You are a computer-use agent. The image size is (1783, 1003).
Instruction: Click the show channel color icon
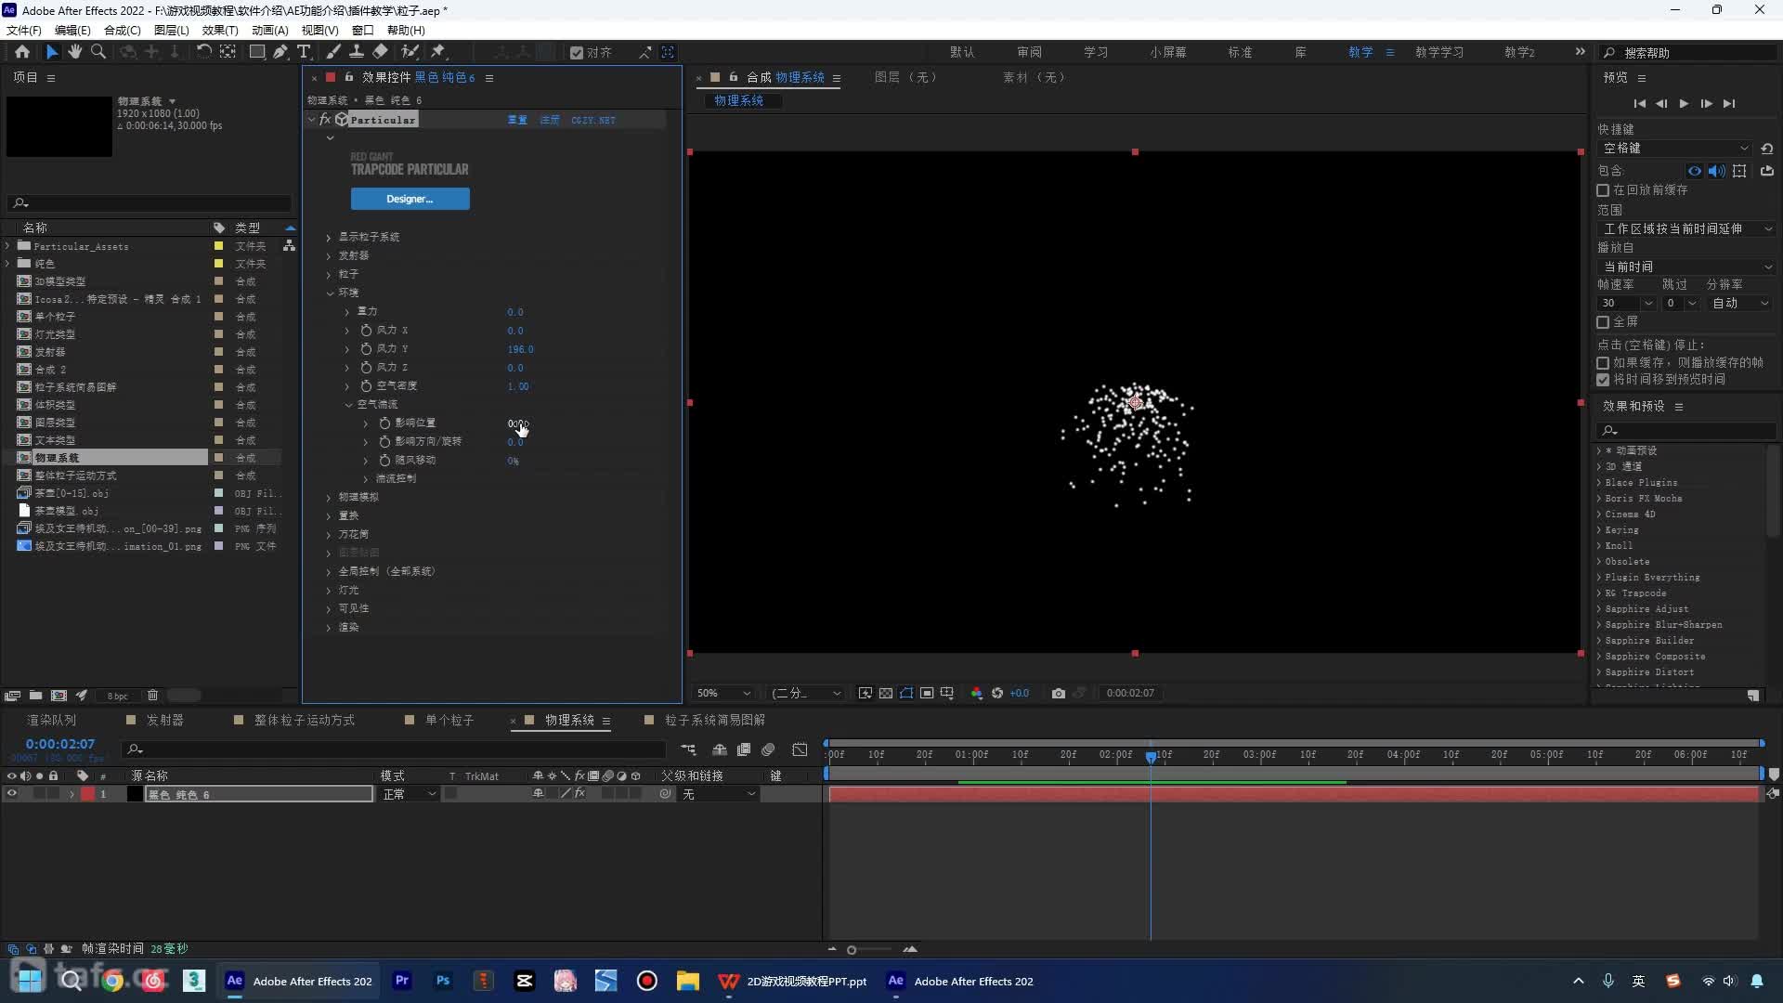tap(976, 694)
